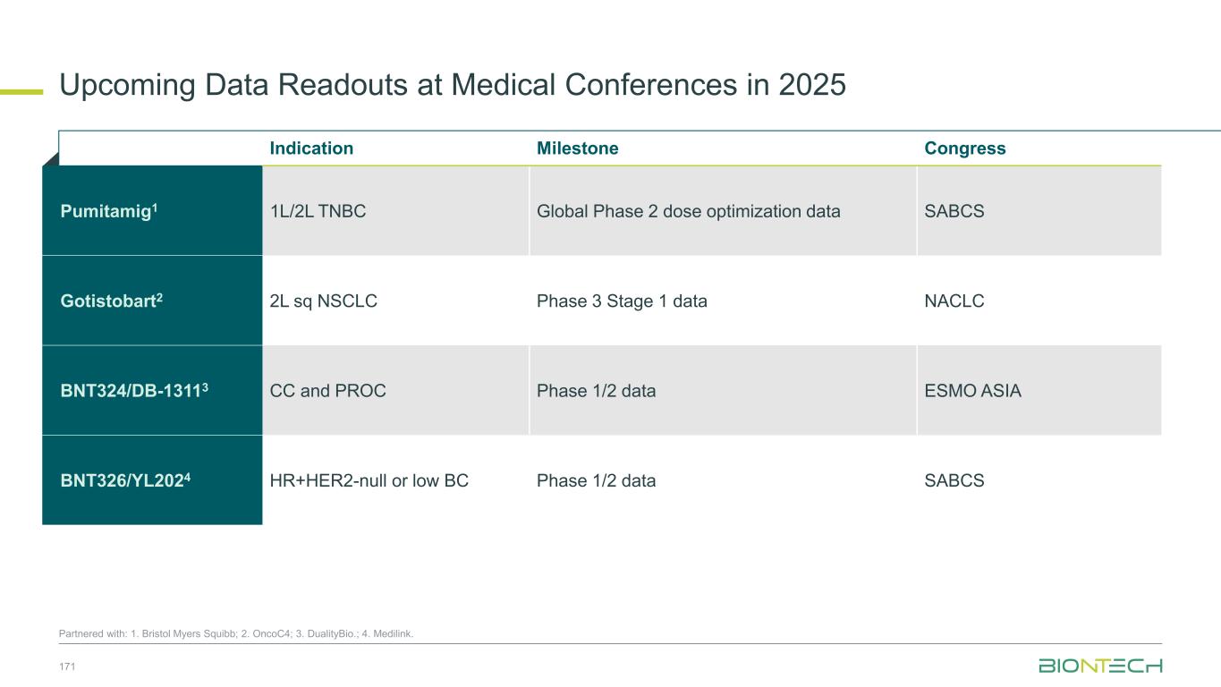Select the BNT326/YL202 row label
Screen dimensions: 1221x687
(x=125, y=480)
